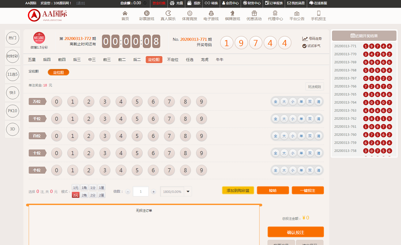Click 添加到购彩篮 button

[238, 190]
